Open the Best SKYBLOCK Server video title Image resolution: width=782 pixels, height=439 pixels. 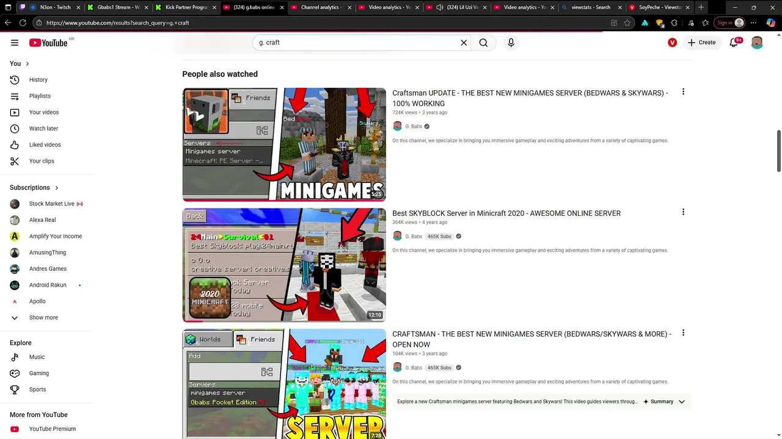coord(506,213)
